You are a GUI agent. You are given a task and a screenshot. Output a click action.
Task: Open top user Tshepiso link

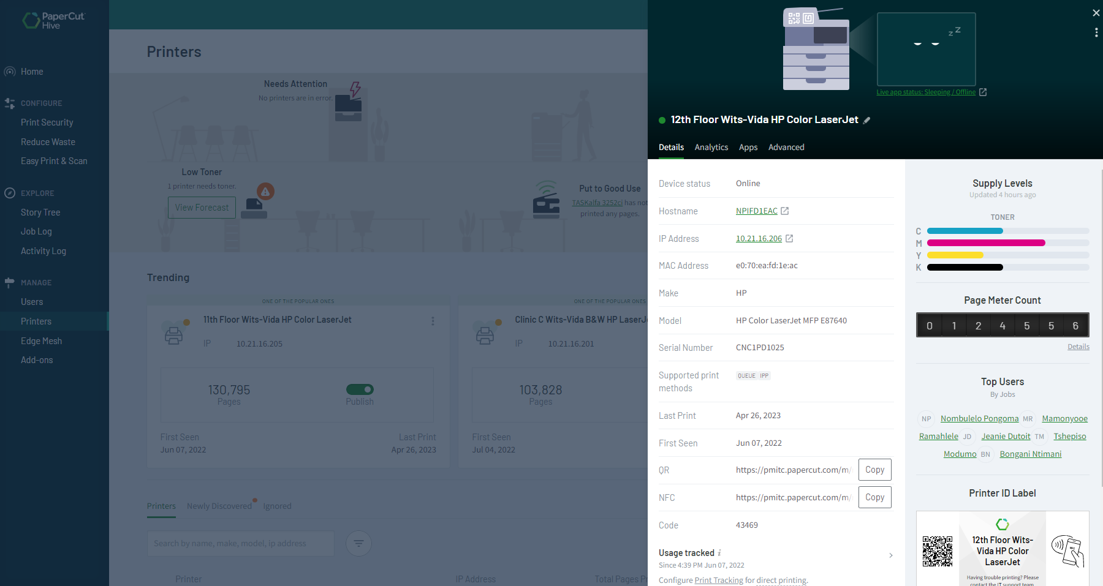tap(1069, 437)
